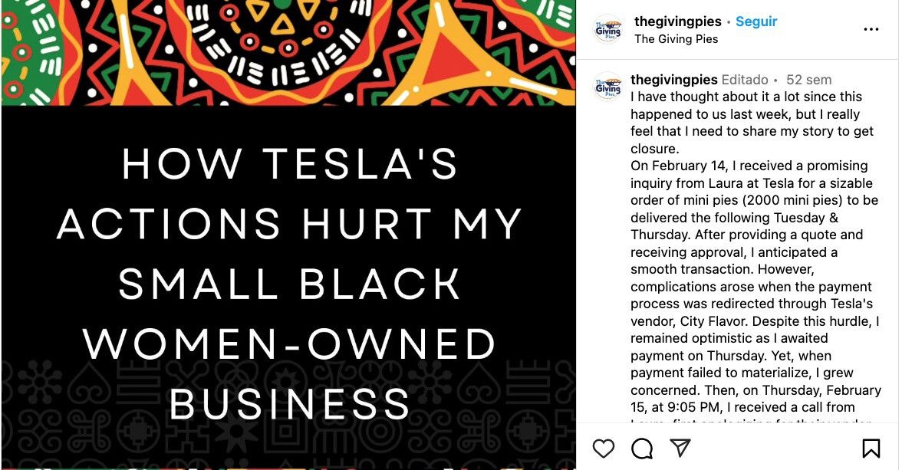Click the word "BUSINESS" in the post image
902x470 pixels.
pyautogui.click(x=289, y=403)
